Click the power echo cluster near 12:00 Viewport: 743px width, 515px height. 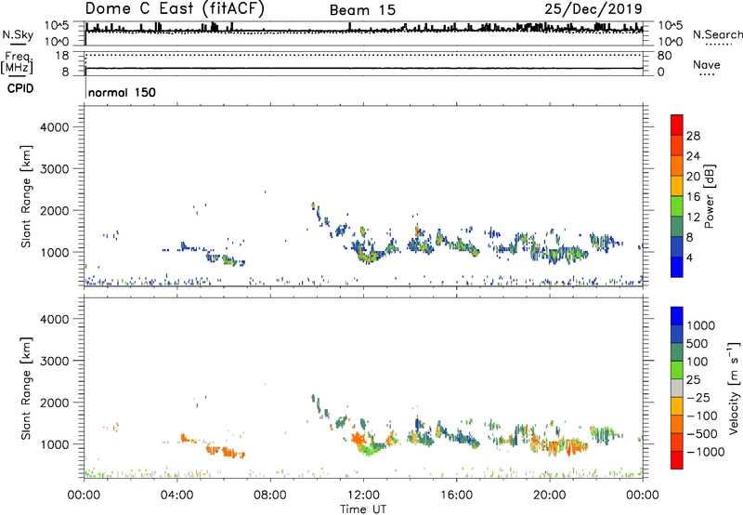(368, 252)
